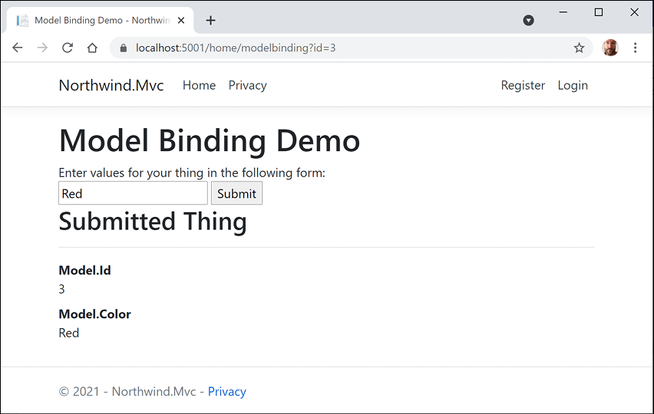Close the Model Binding Demo tab

tap(181, 21)
